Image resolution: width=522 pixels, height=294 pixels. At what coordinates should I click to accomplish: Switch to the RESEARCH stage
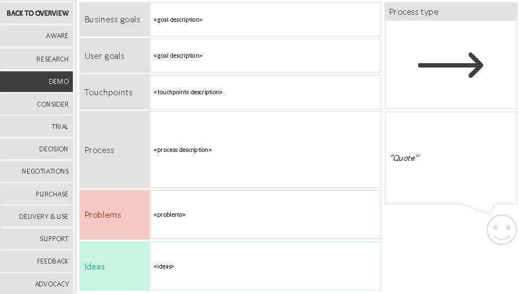click(x=37, y=59)
